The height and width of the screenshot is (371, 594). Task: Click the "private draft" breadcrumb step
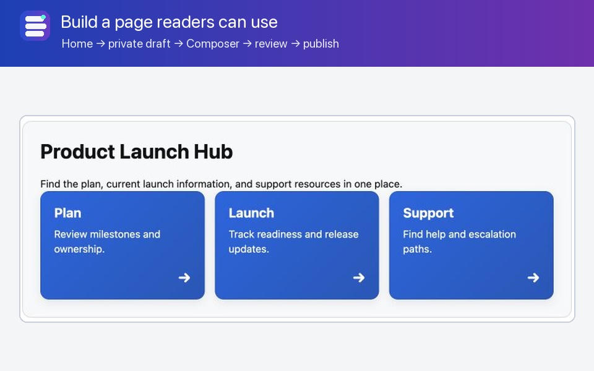pyautogui.click(x=139, y=43)
